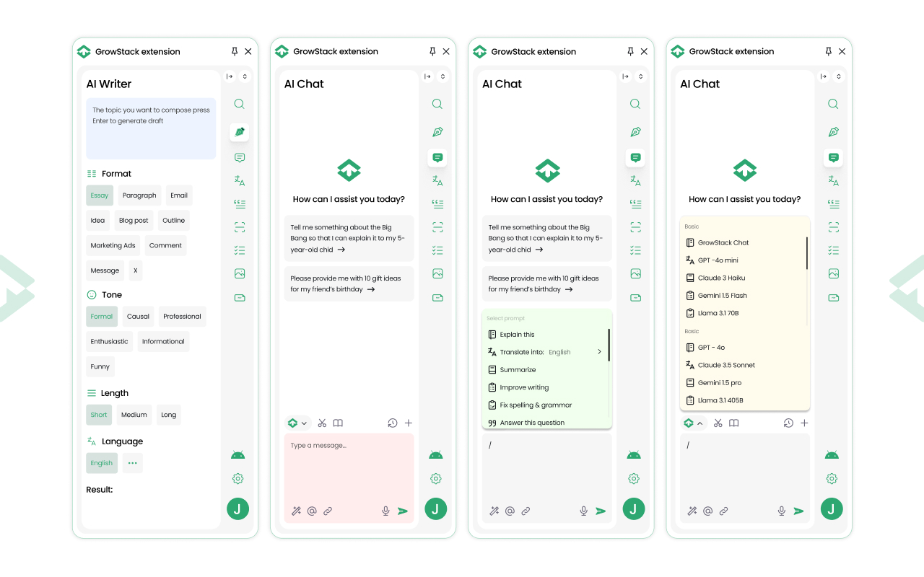Choose the Medium length option
924x577 pixels.
click(x=134, y=415)
